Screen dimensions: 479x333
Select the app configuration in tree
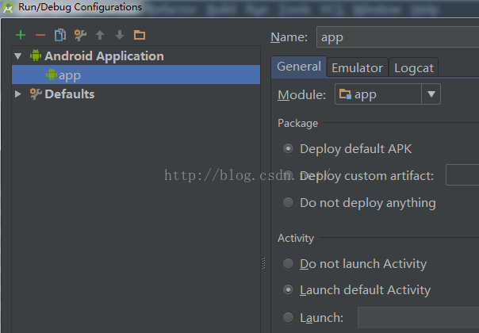tap(136, 75)
